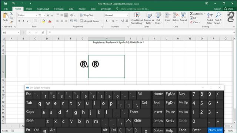The width and height of the screenshot is (237, 133).
Task: Click the red Font Color button
Action: (50, 21)
